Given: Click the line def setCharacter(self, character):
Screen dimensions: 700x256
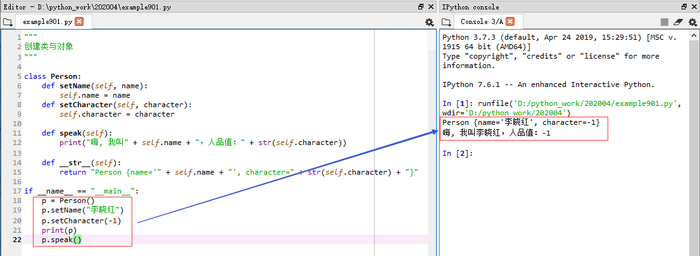Looking at the screenshot, I should pyautogui.click(x=116, y=105).
